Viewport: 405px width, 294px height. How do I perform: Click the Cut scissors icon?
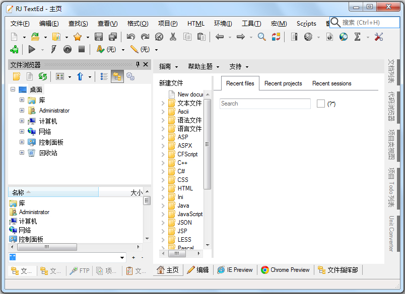point(173,37)
